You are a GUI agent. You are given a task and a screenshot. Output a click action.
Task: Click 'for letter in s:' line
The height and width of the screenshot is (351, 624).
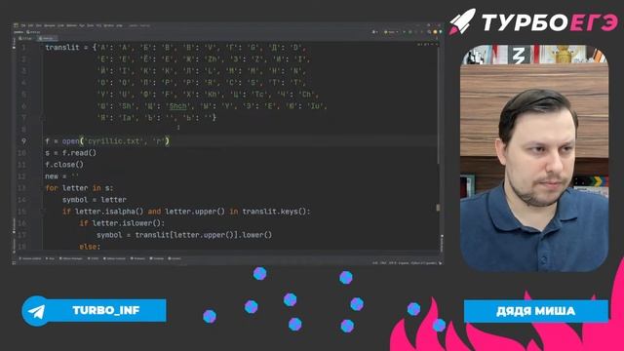click(79, 188)
